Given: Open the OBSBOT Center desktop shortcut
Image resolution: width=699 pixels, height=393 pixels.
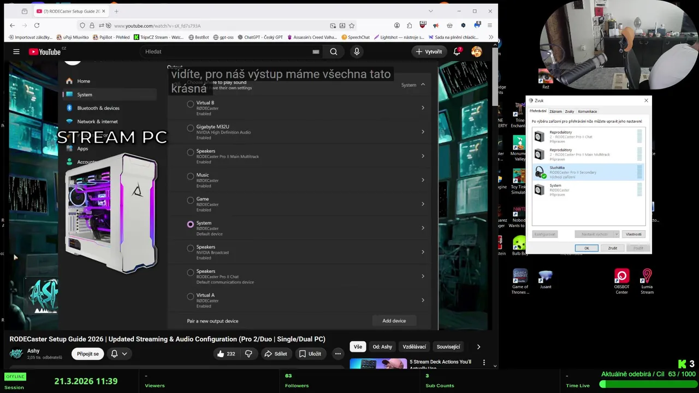Looking at the screenshot, I should click(x=621, y=282).
